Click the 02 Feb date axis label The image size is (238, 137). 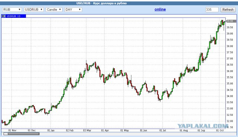pos(70,130)
